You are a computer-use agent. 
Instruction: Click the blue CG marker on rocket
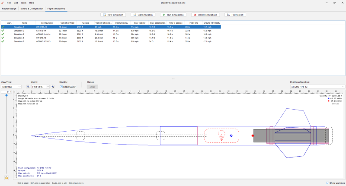tap(231, 136)
